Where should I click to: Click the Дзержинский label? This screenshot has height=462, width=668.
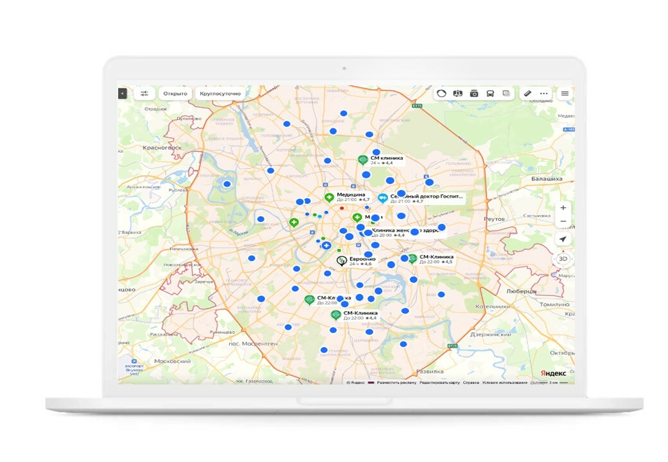(490, 334)
